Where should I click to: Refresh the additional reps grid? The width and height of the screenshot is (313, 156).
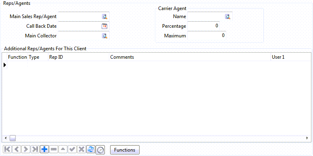tap(90, 149)
